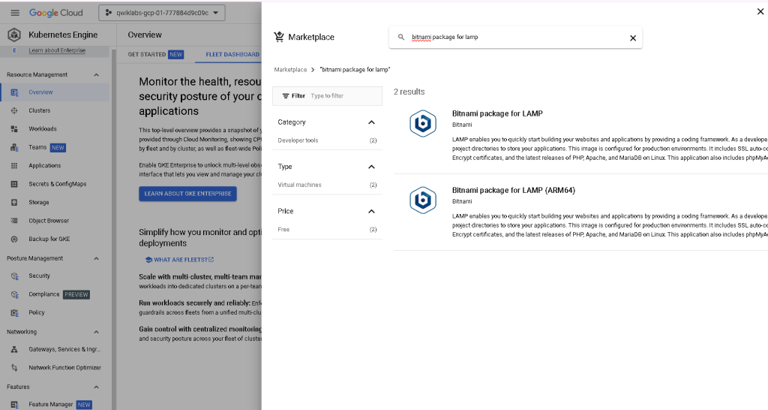Click the Applications grid icon
Image resolution: width=768 pixels, height=410 pixels.
tap(14, 166)
